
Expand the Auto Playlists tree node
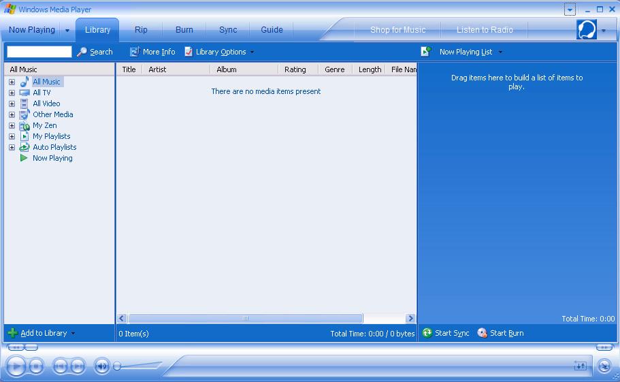tap(12, 147)
